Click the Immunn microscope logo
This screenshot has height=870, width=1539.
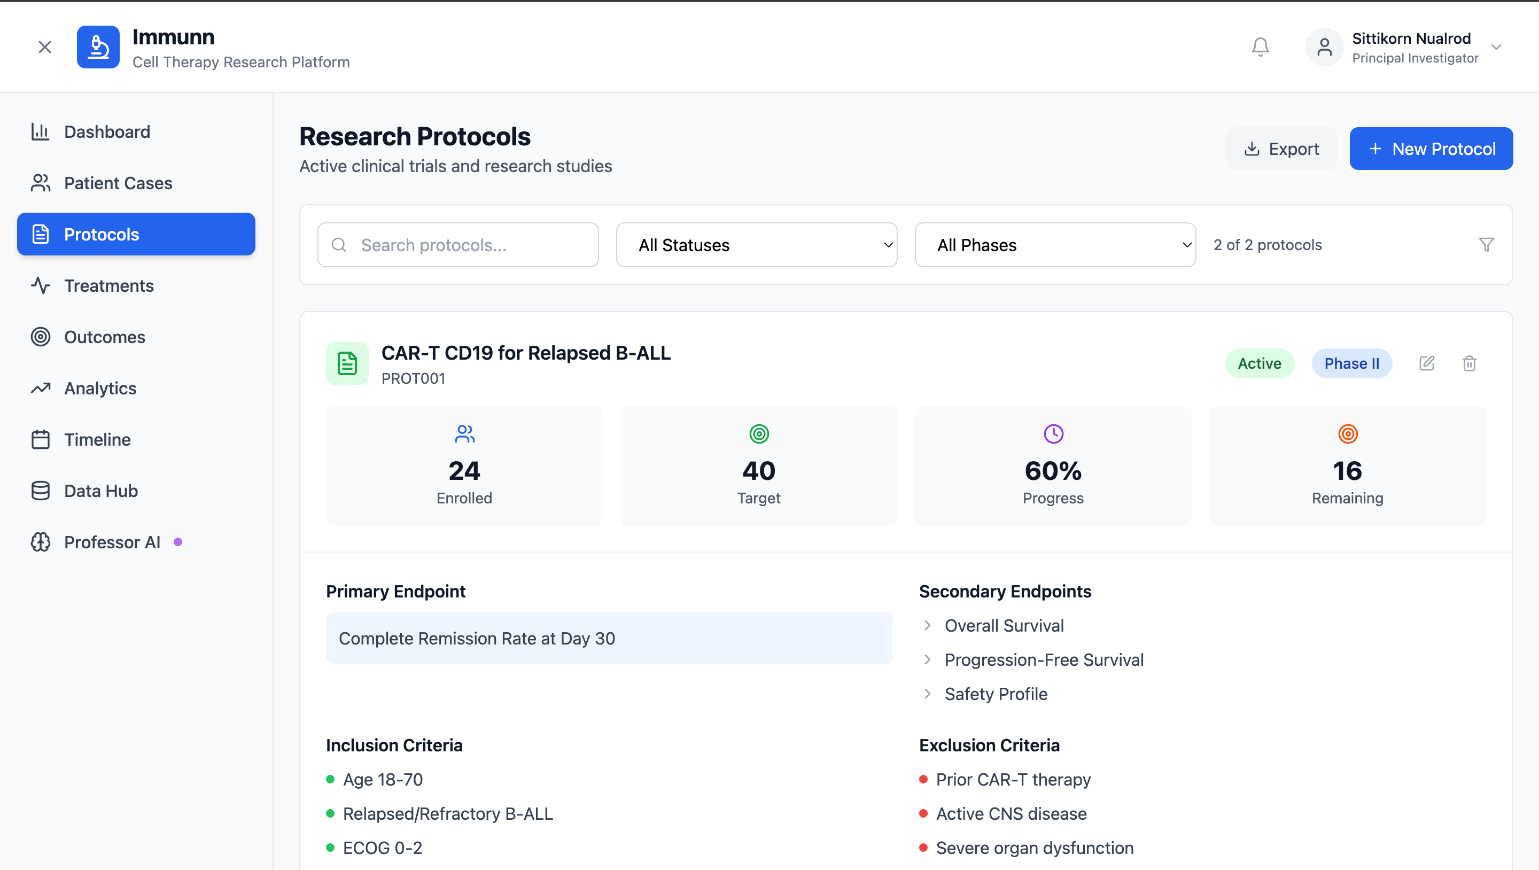pyautogui.click(x=98, y=46)
